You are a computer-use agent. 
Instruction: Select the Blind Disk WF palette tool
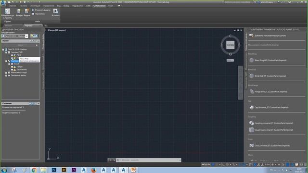coord(268,76)
